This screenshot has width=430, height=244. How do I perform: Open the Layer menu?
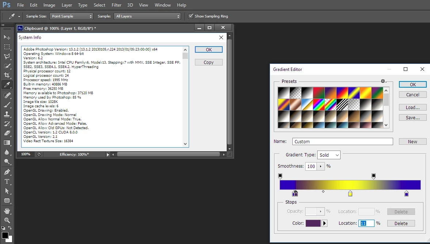(x=67, y=5)
